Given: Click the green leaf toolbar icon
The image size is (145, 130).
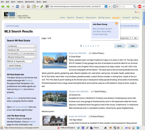Looking at the screenshot, I should pos(42,6).
